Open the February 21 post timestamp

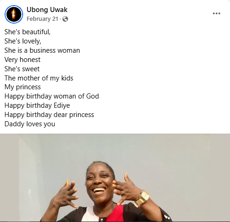pos(43,19)
